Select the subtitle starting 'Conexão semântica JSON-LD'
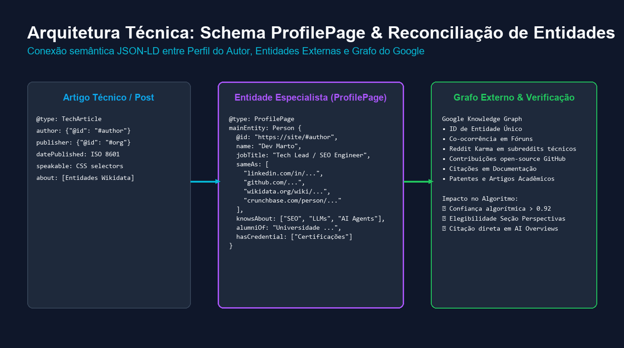 click(226, 51)
